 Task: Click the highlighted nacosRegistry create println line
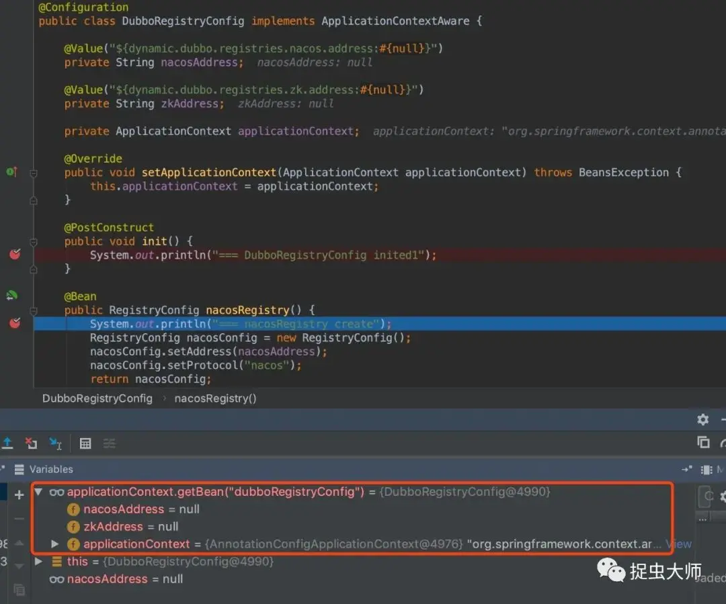380,324
